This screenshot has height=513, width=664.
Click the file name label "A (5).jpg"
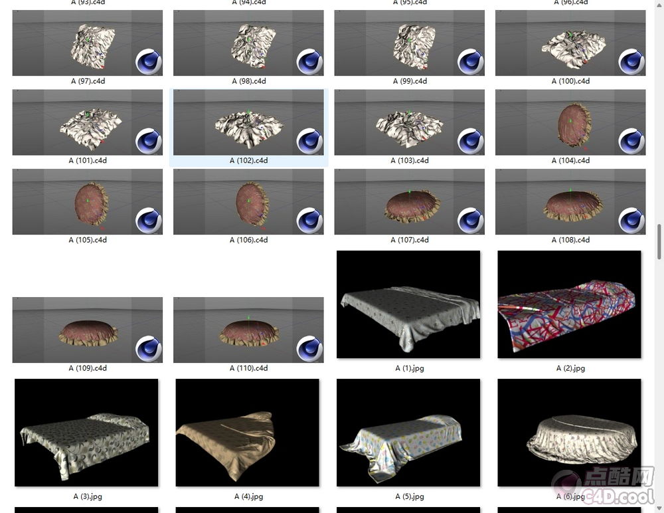click(x=410, y=496)
